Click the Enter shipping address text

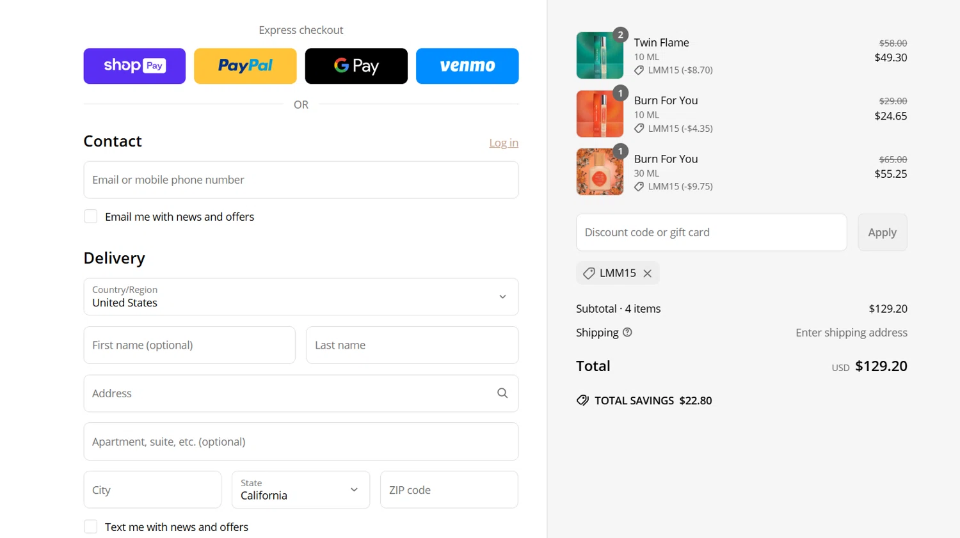pyautogui.click(x=851, y=333)
